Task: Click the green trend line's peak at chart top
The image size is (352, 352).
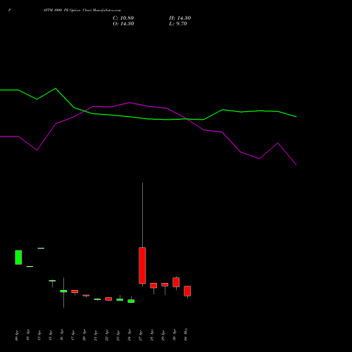Action: (56, 89)
